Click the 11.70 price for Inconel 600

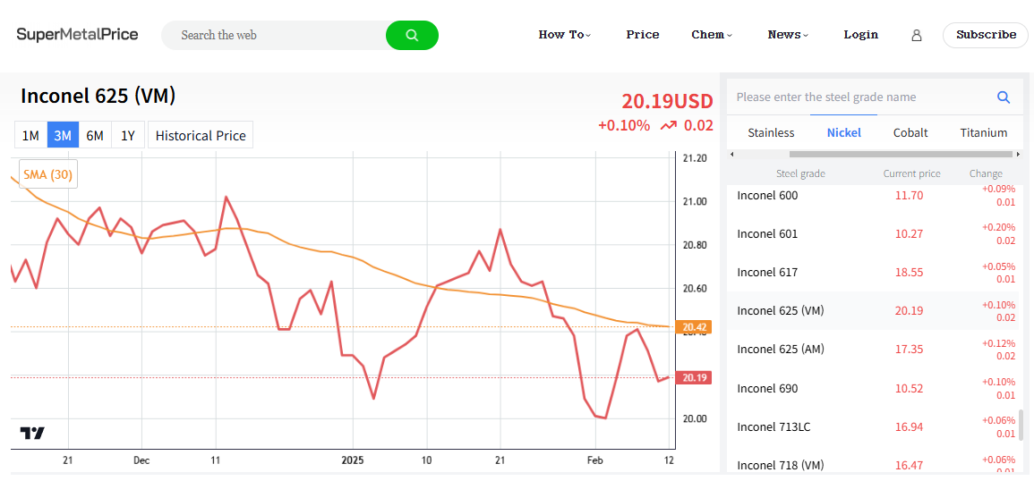(x=909, y=196)
